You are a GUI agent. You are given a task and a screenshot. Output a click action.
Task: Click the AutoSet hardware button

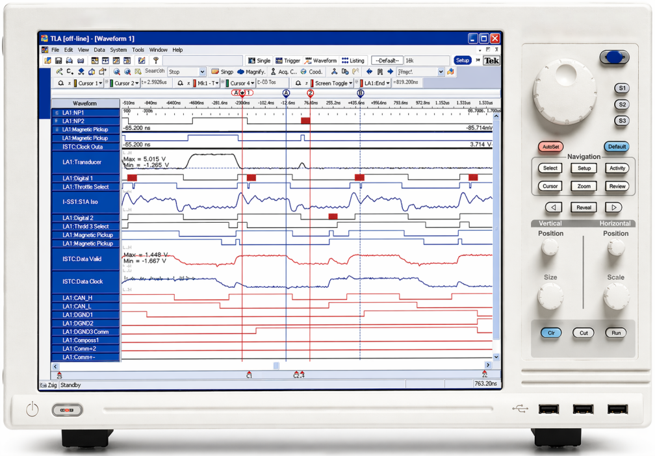(x=550, y=147)
